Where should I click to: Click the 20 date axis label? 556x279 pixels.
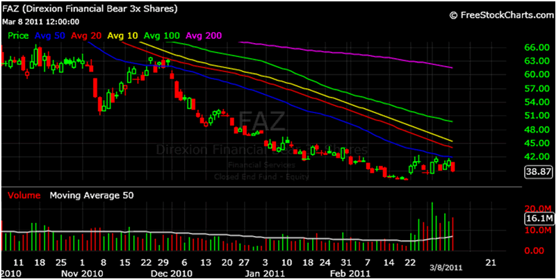click(227, 263)
